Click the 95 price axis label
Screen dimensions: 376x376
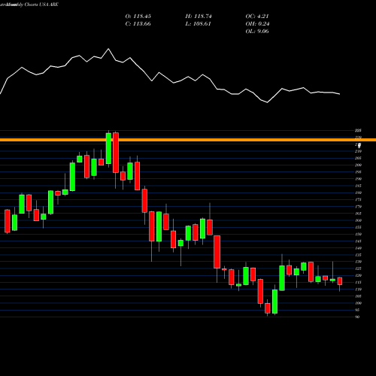358,310
